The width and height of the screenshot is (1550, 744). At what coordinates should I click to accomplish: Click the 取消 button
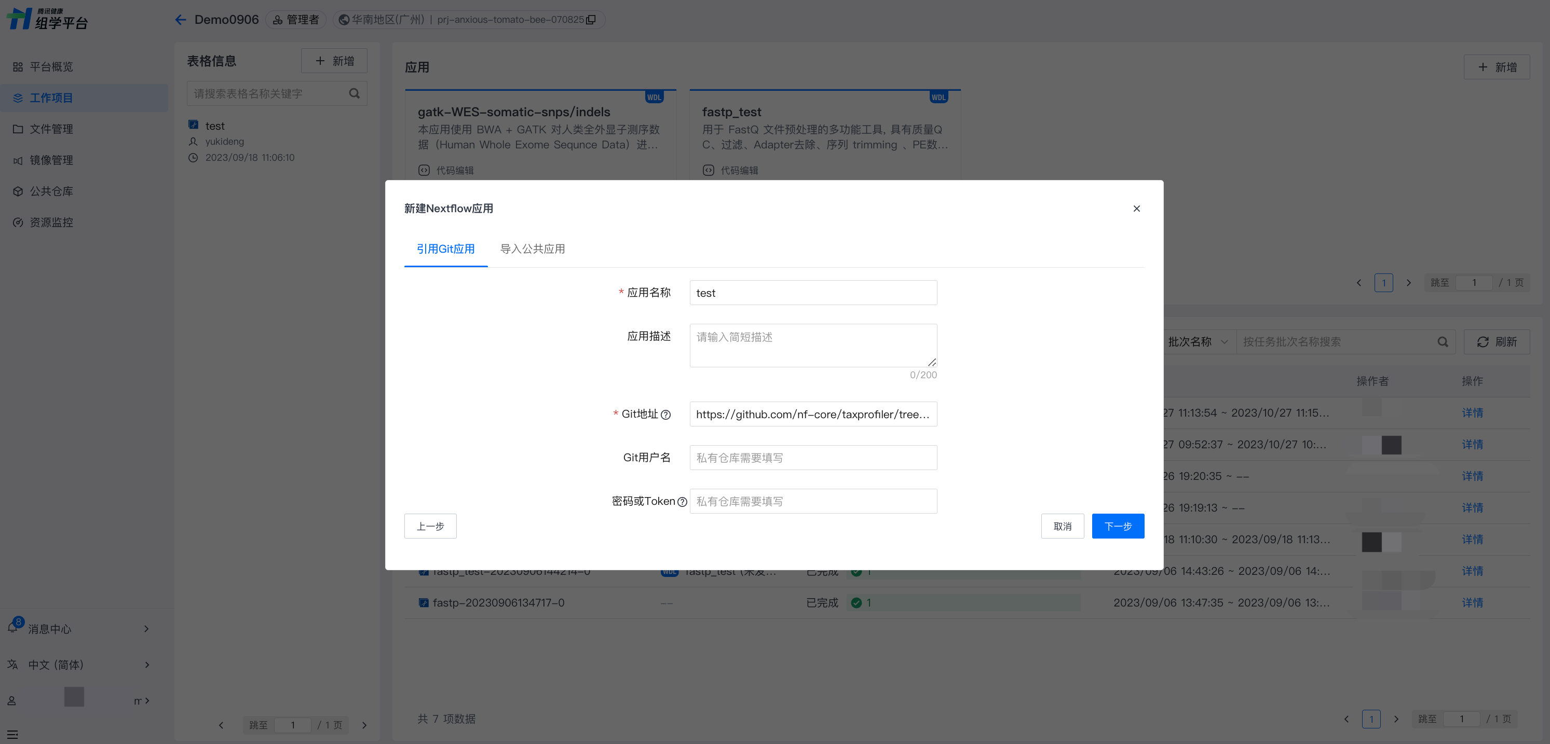click(x=1062, y=526)
